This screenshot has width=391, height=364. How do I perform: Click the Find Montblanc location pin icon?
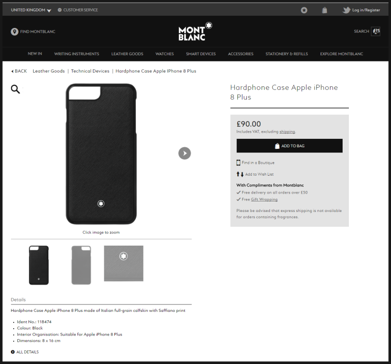[15, 32]
